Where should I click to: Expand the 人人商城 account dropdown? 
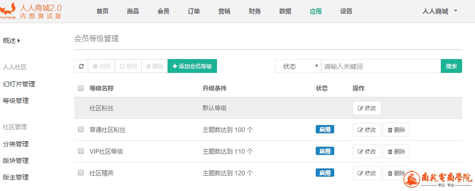tap(440, 12)
